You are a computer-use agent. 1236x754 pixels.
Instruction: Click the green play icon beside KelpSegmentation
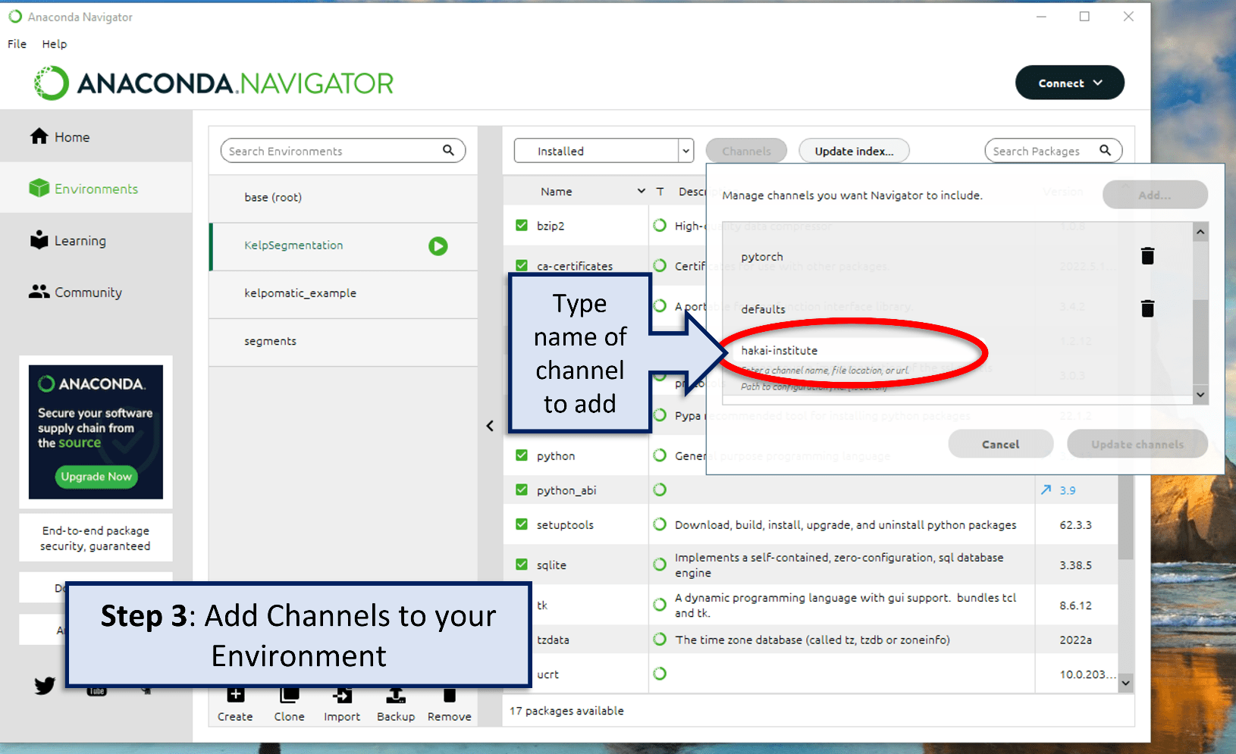pos(438,246)
